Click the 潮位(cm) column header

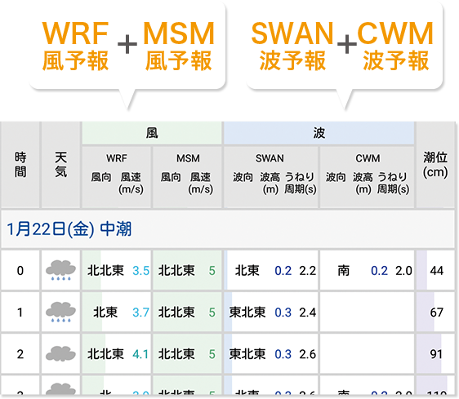point(435,165)
